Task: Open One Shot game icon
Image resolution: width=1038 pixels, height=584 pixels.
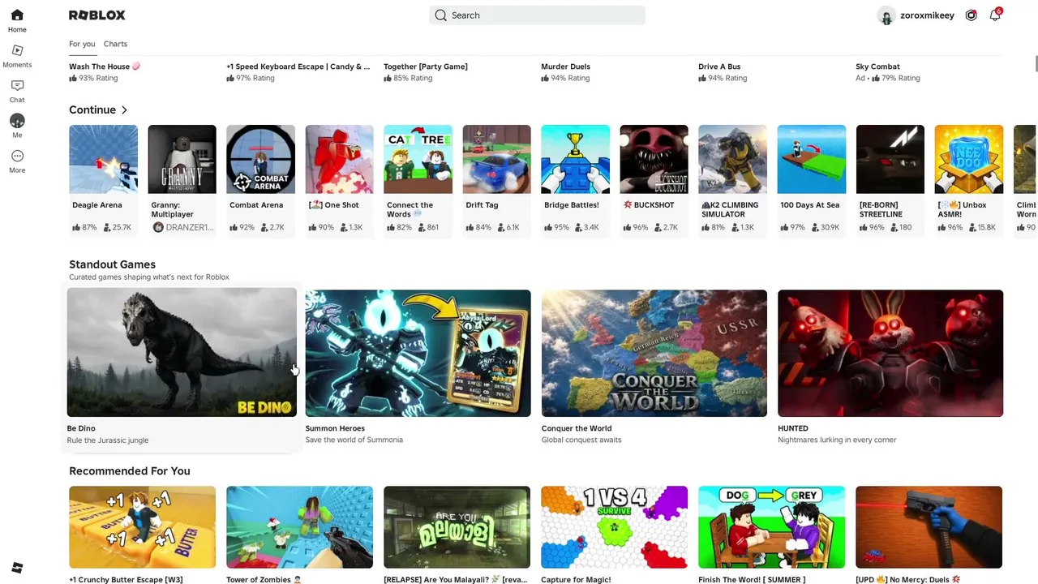Action: [x=339, y=159]
